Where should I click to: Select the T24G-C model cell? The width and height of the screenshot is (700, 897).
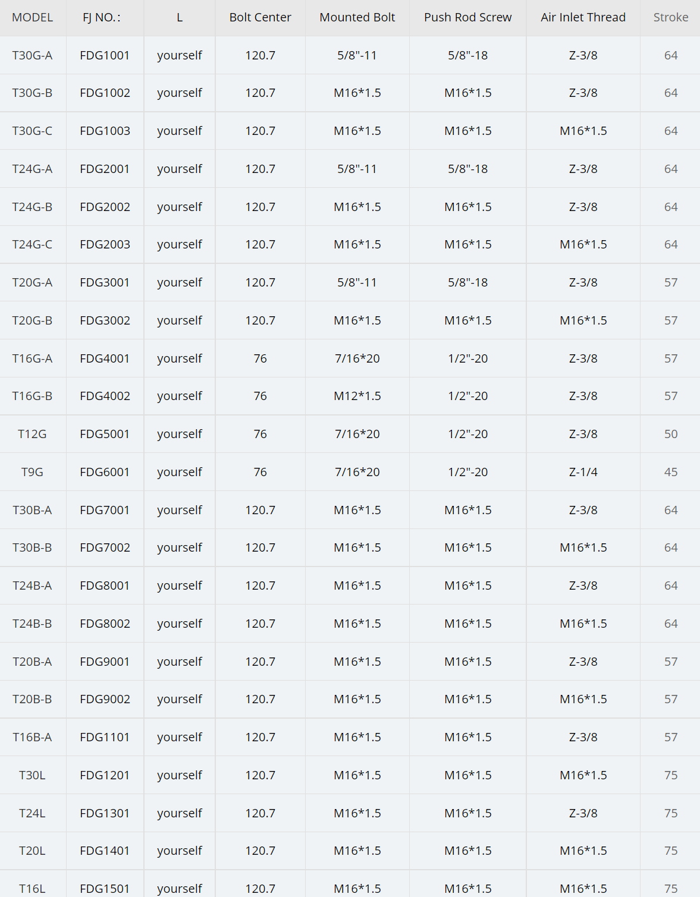(33, 244)
